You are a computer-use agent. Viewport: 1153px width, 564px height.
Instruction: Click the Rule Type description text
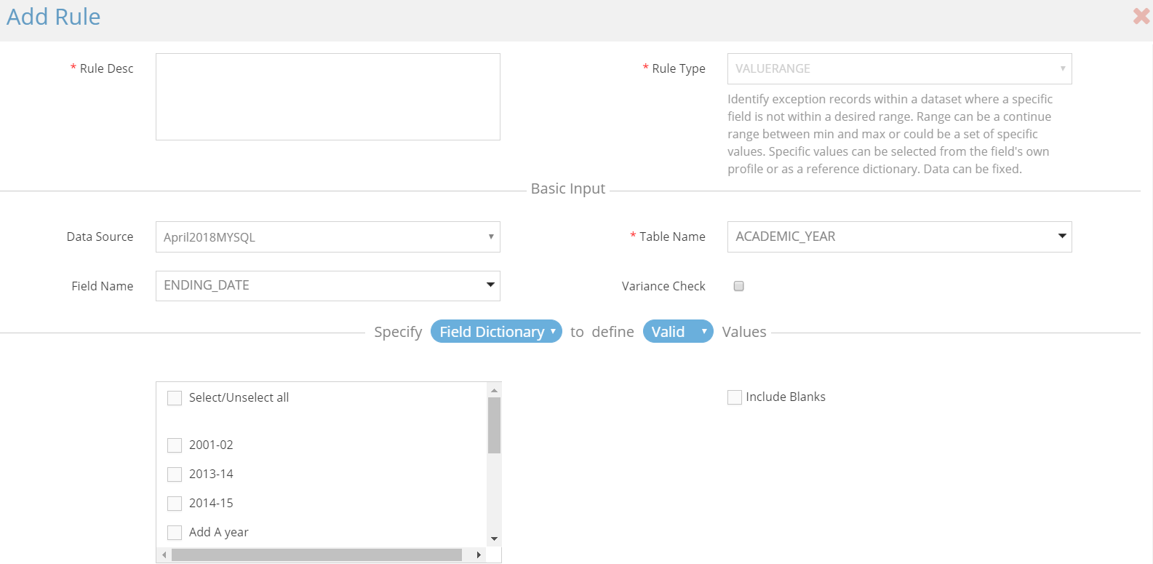[x=890, y=134]
